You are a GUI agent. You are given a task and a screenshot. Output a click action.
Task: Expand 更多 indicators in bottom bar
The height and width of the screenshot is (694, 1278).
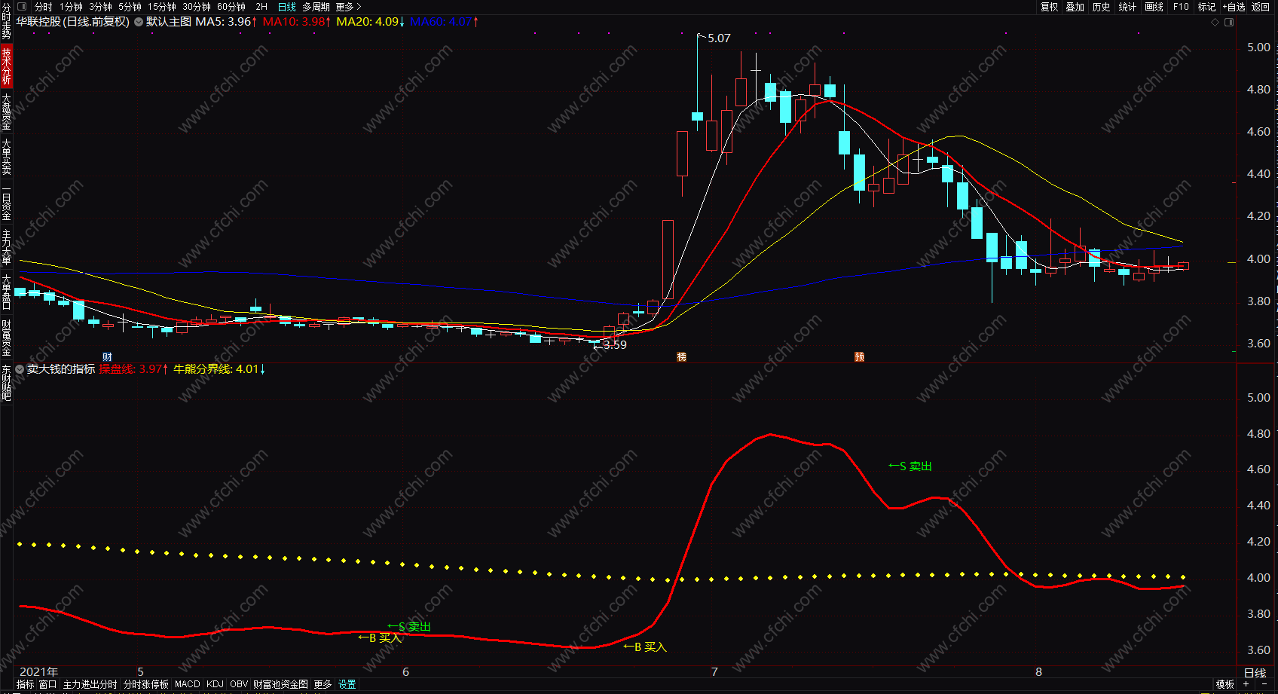tap(323, 684)
